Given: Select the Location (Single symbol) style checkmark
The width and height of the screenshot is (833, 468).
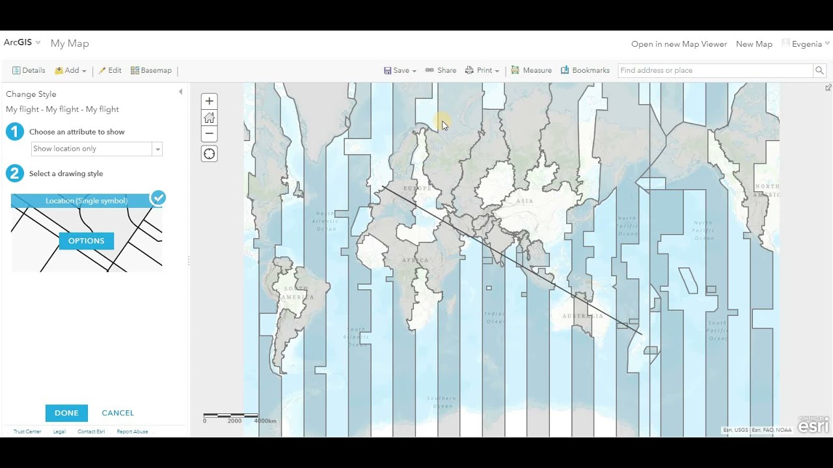Looking at the screenshot, I should 158,198.
